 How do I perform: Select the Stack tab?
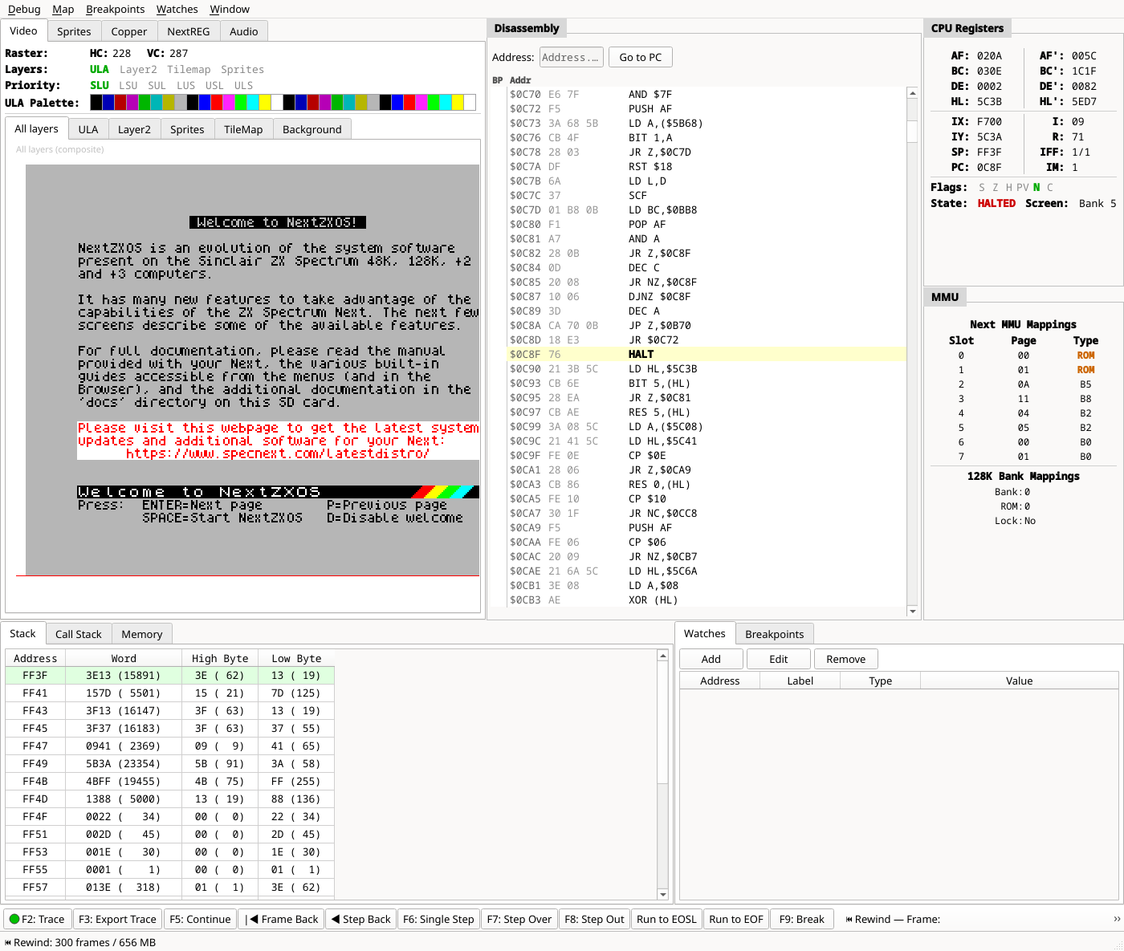(x=22, y=633)
